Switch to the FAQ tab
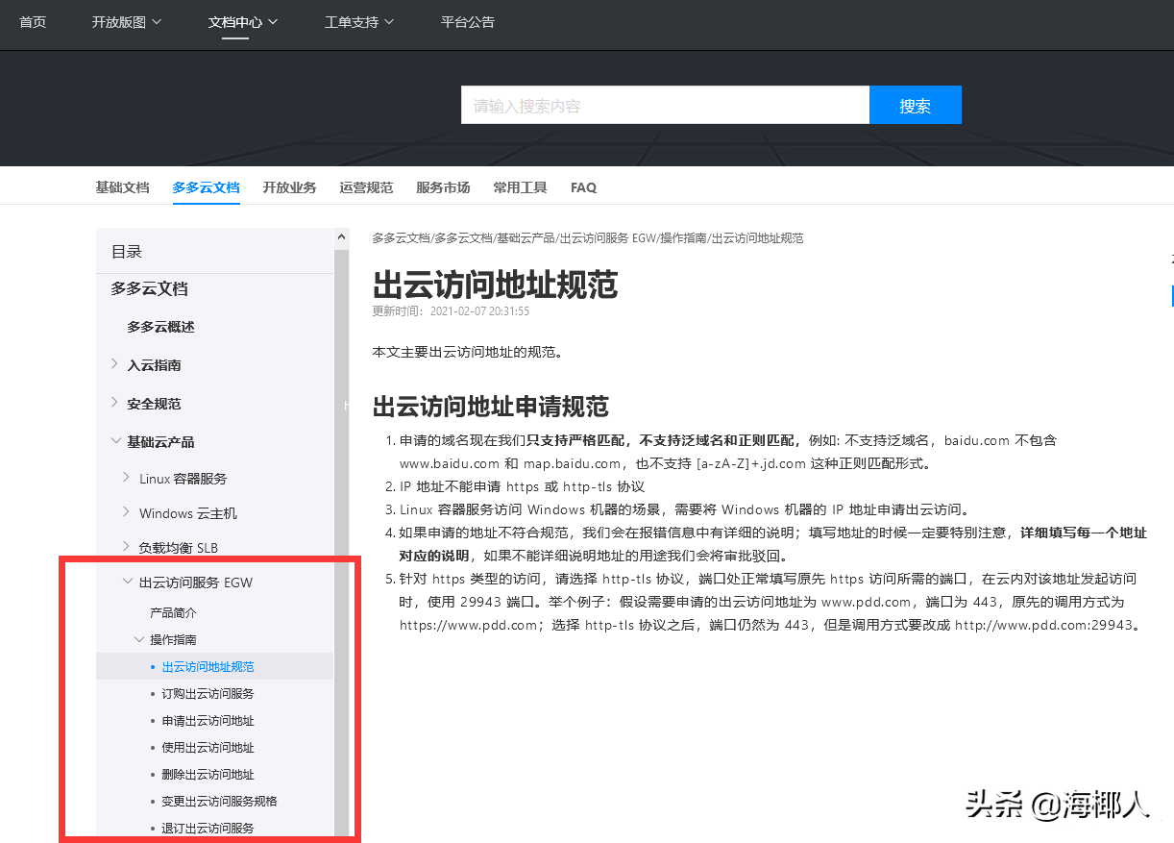The width and height of the screenshot is (1174, 843). [x=583, y=187]
